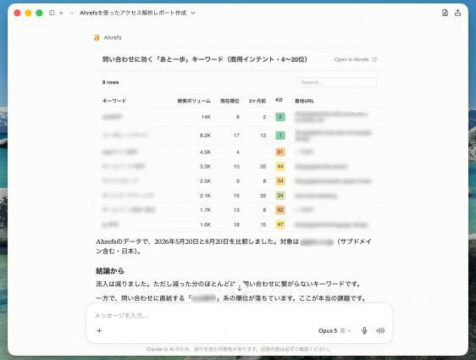
Task: Click the share icon at top right
Action: [x=457, y=13]
